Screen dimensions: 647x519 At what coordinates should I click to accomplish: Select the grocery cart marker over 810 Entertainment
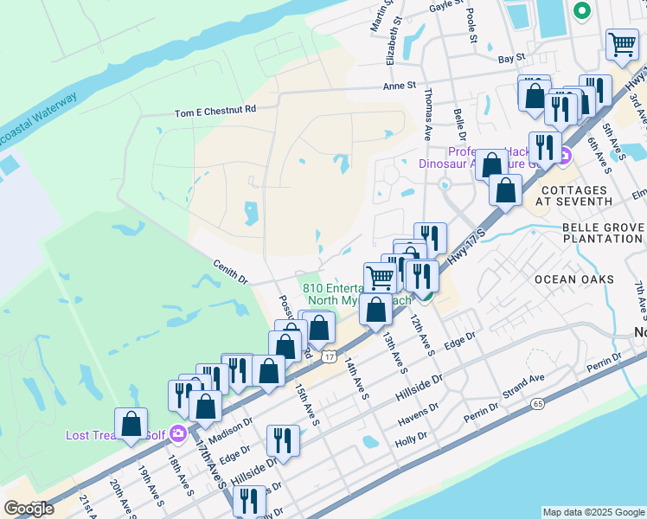(x=380, y=279)
